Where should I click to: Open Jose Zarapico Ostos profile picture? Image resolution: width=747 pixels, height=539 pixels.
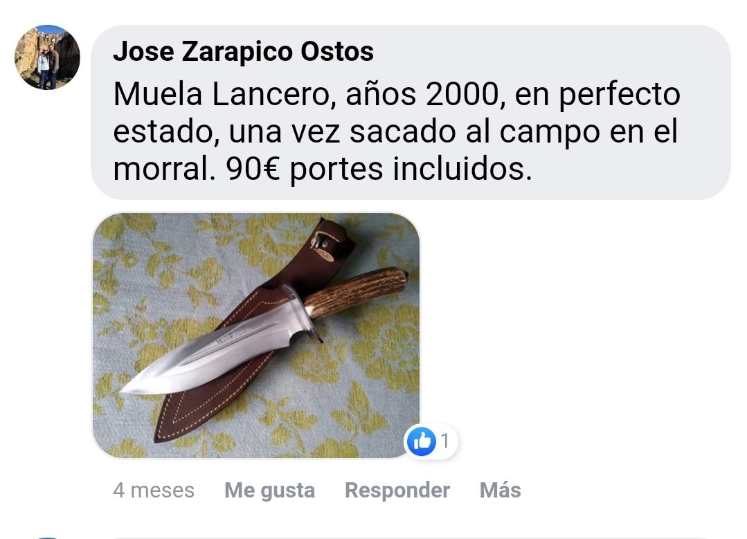47,57
